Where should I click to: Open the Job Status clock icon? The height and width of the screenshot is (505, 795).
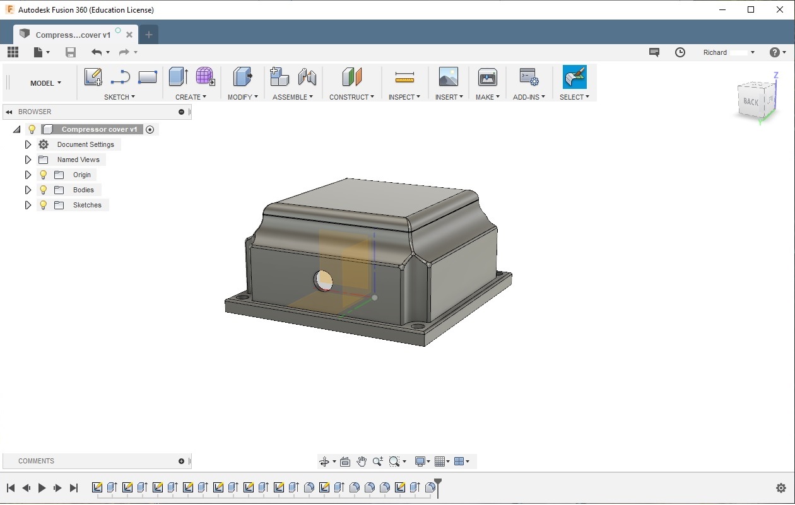(680, 52)
